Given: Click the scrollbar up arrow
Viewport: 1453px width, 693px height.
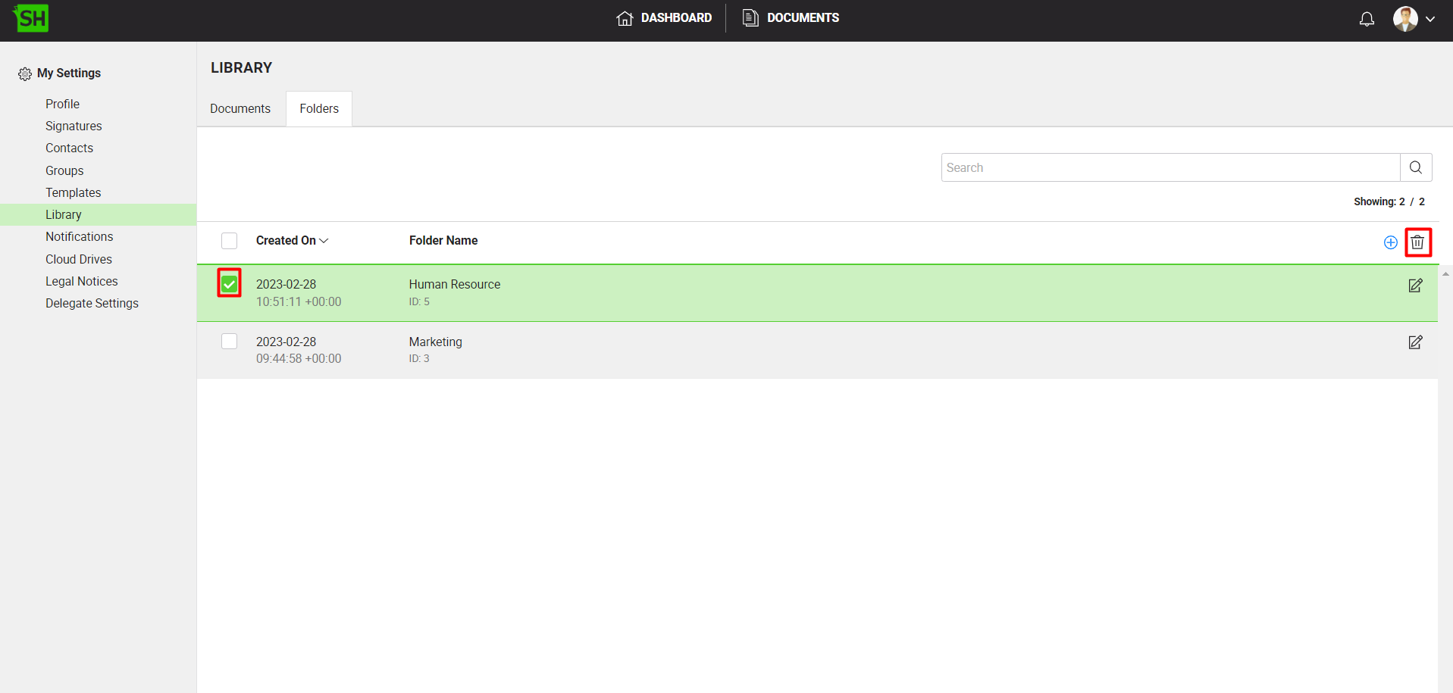Looking at the screenshot, I should click(x=1445, y=274).
